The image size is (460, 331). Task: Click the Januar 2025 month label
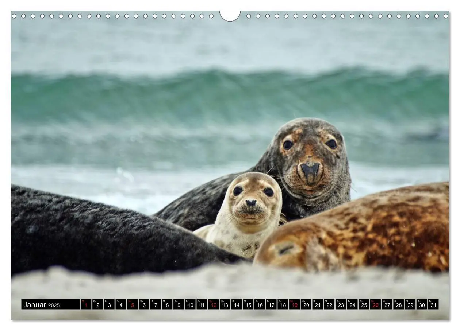[50, 305]
